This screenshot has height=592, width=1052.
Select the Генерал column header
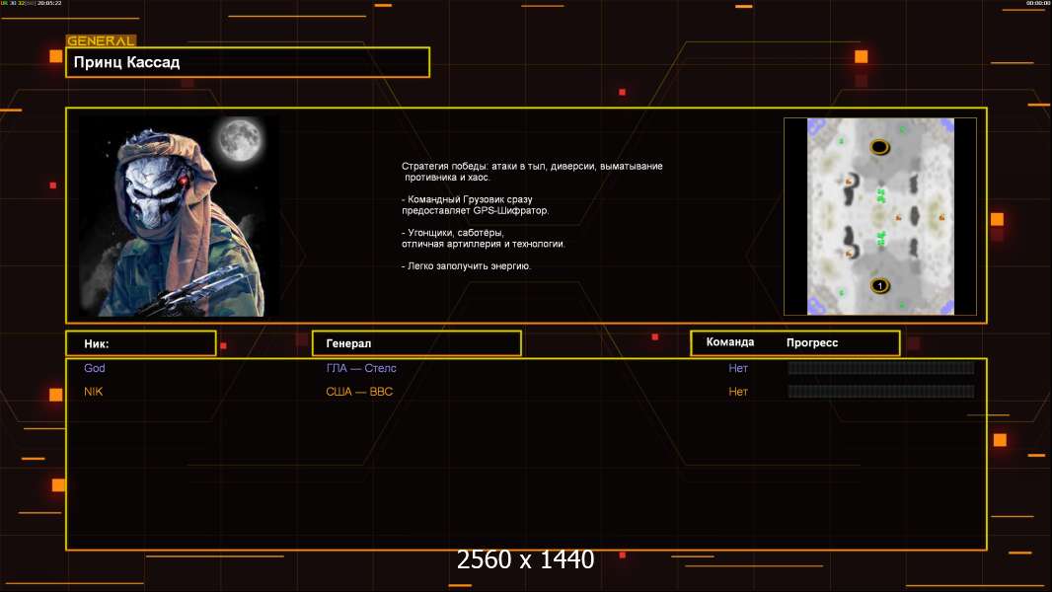click(415, 343)
